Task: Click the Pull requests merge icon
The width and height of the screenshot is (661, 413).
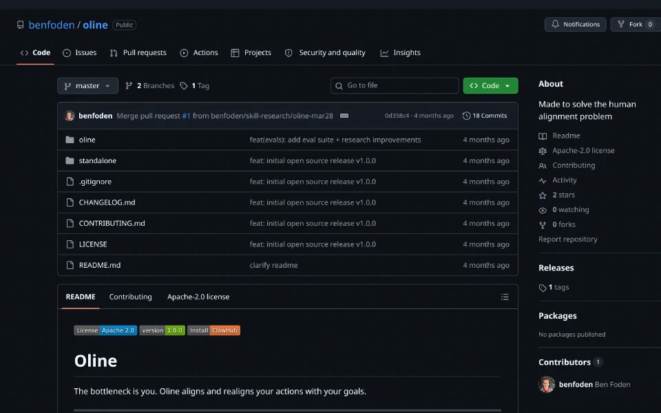Action: (114, 53)
